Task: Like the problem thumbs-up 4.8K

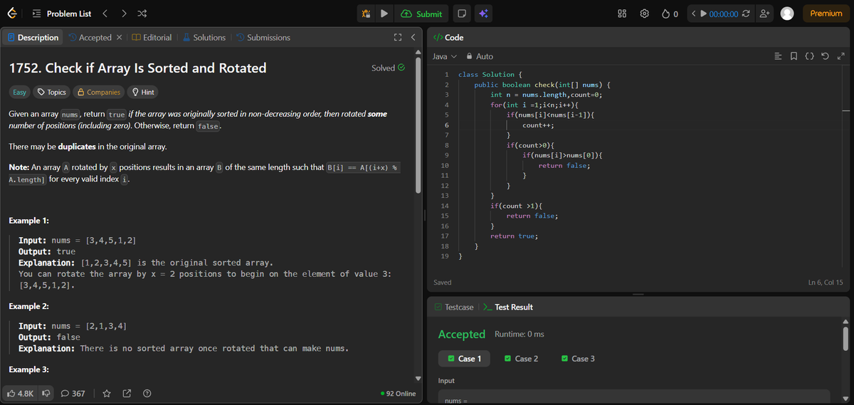Action: point(20,393)
